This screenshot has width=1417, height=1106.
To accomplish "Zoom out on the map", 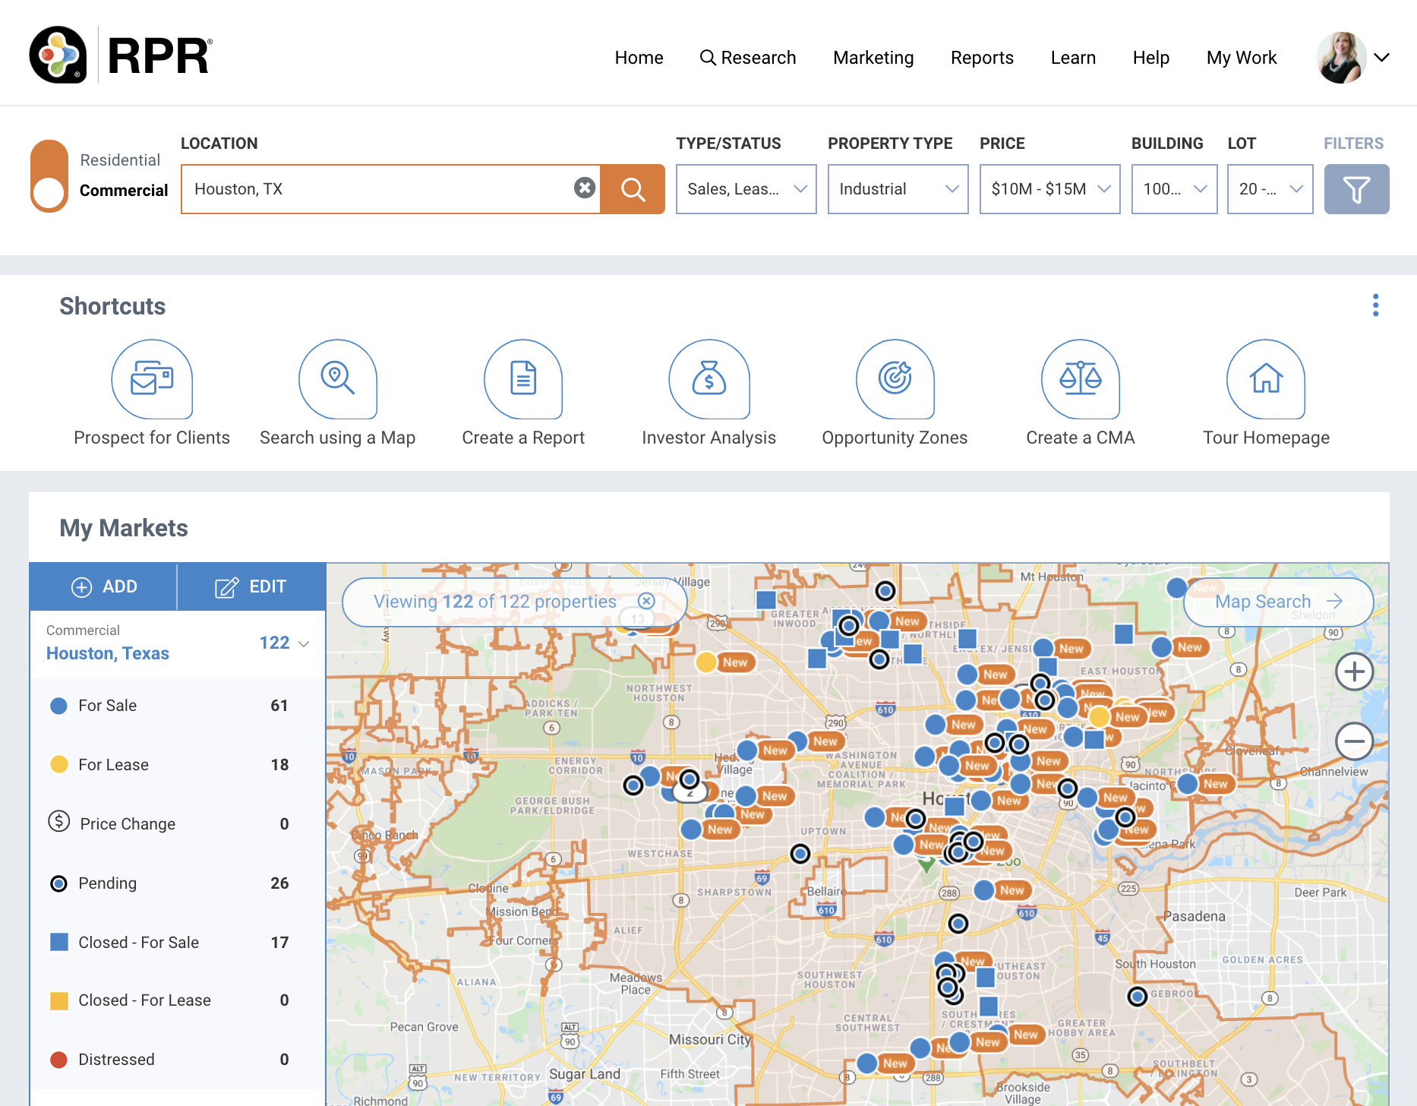I will click(x=1355, y=741).
